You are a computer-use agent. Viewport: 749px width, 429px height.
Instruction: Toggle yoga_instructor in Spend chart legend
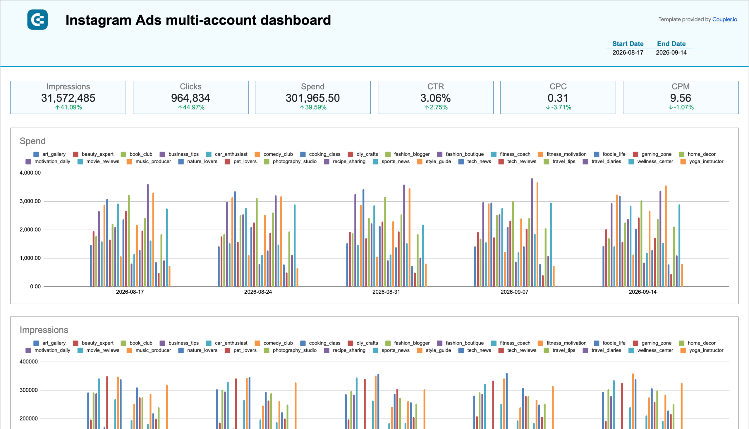702,162
